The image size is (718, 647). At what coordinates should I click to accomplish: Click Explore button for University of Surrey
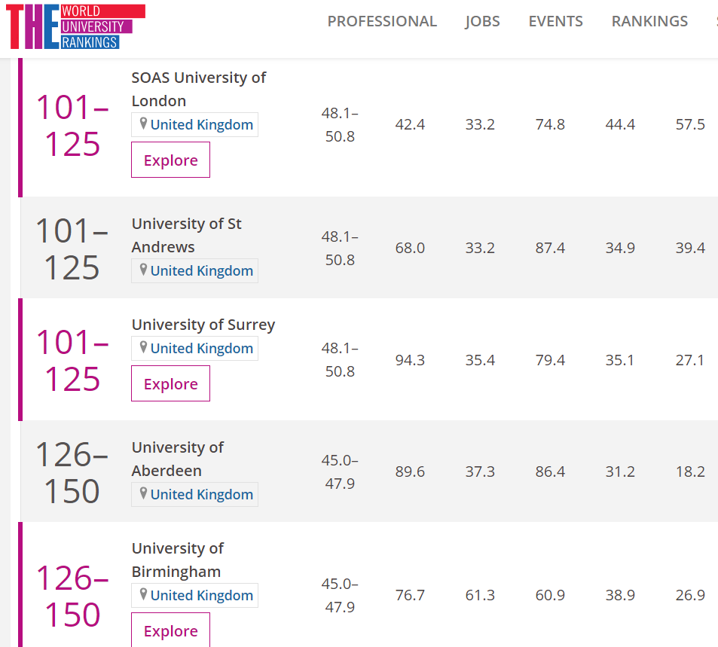coord(170,383)
